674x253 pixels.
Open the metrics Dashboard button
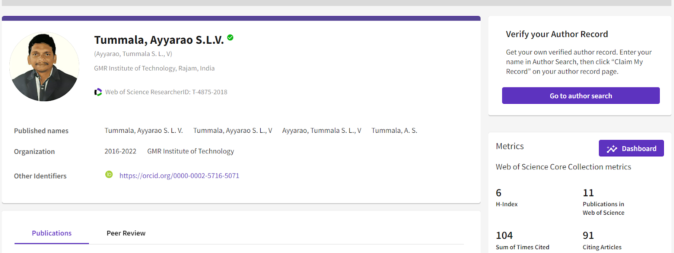631,148
